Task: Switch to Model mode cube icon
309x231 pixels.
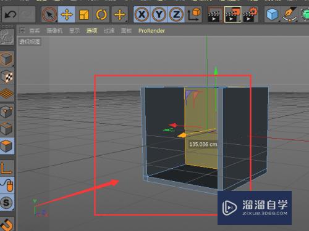Action: (7, 59)
